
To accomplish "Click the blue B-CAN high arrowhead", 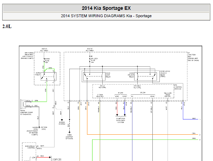I will coord(125,115).
